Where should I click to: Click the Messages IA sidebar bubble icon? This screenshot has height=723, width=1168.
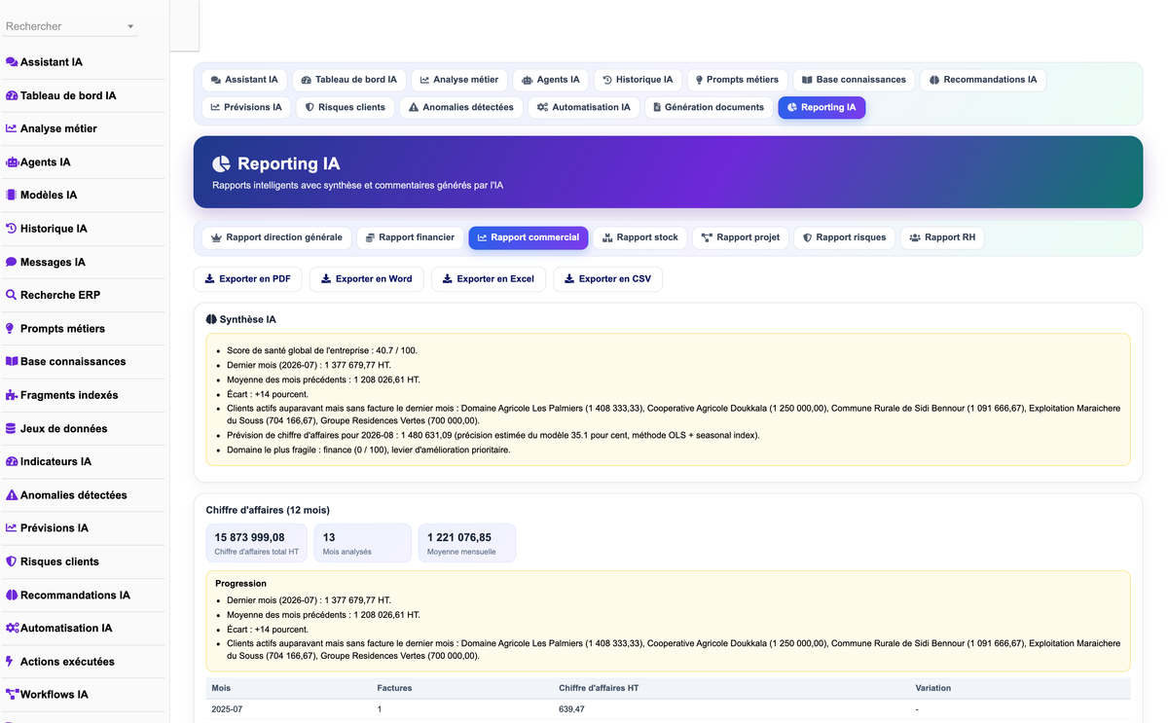[x=12, y=262]
